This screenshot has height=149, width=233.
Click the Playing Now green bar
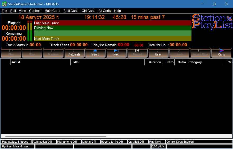click(x=113, y=28)
